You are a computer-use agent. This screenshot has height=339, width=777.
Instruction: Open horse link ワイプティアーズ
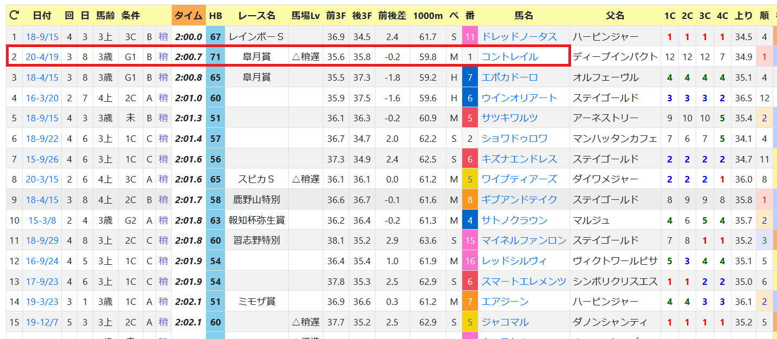(519, 179)
